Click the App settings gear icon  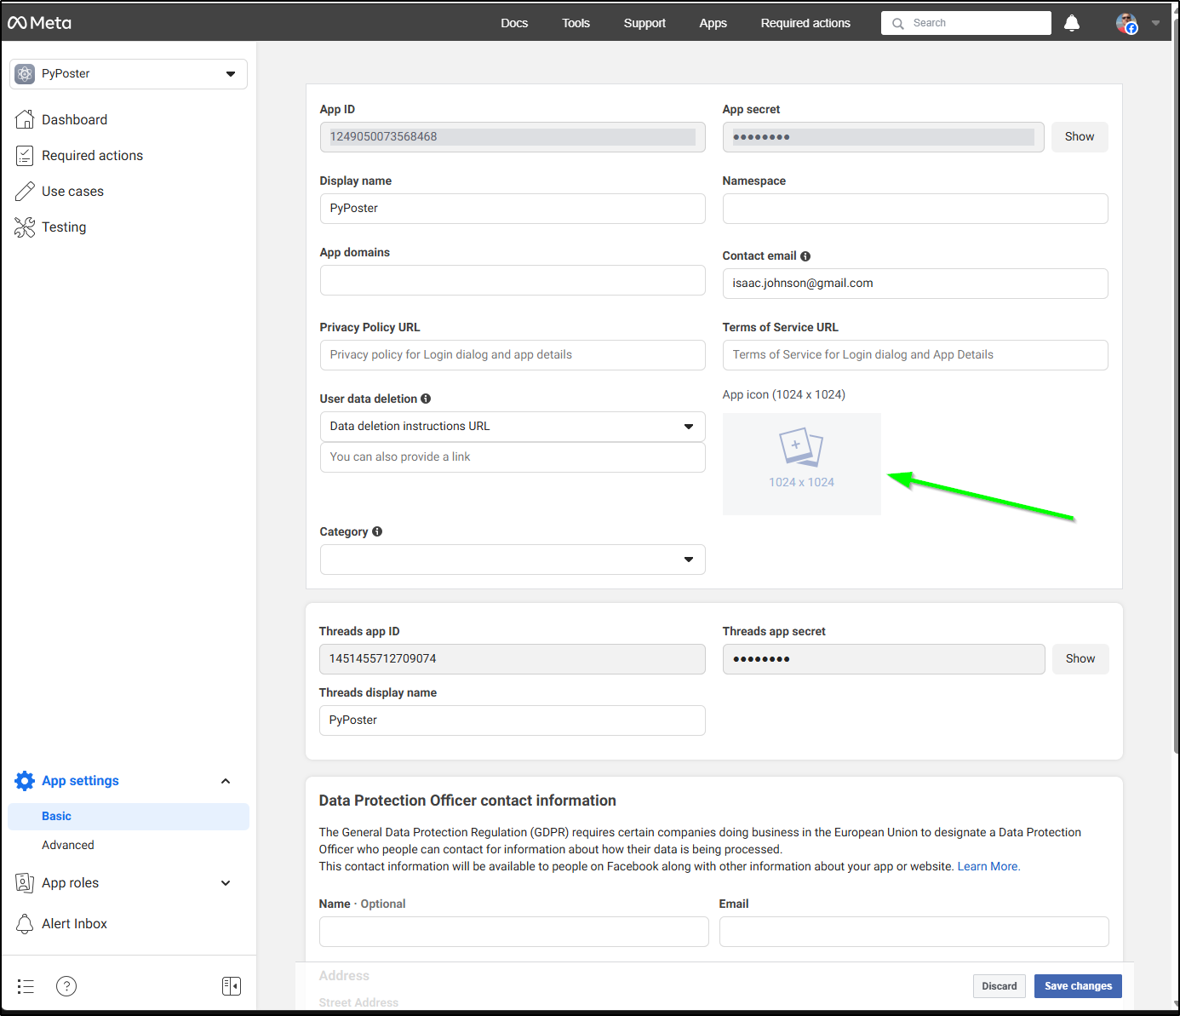click(25, 781)
